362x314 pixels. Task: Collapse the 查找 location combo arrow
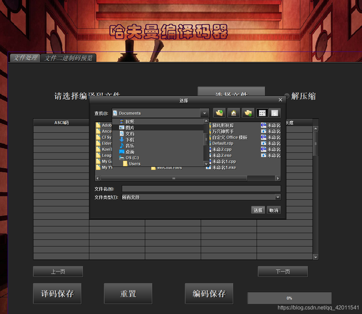pyautogui.click(x=204, y=113)
